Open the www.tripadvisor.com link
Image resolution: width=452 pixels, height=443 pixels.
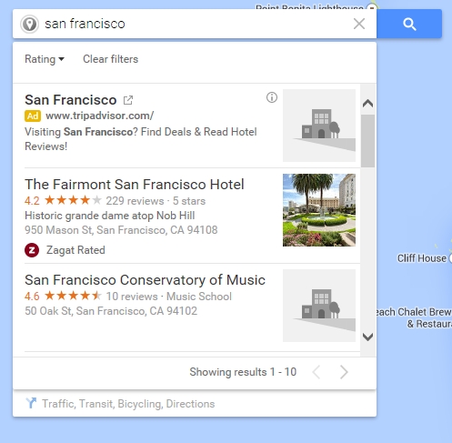point(100,116)
